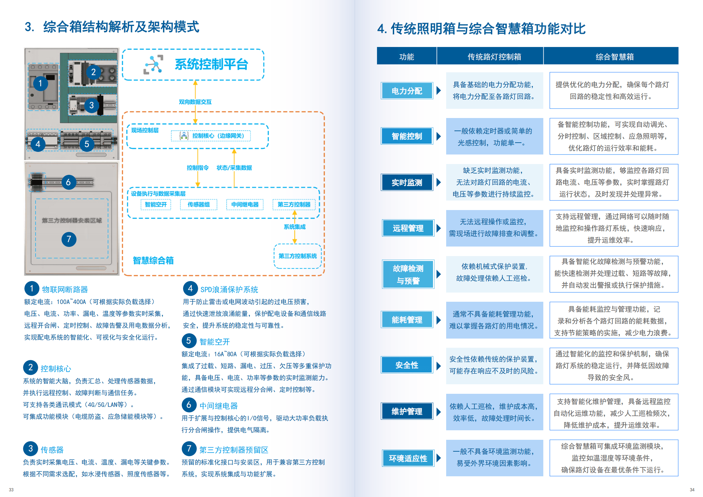Select the 传统路灯控制箱 table header
The width and height of the screenshot is (703, 497).
(494, 57)
